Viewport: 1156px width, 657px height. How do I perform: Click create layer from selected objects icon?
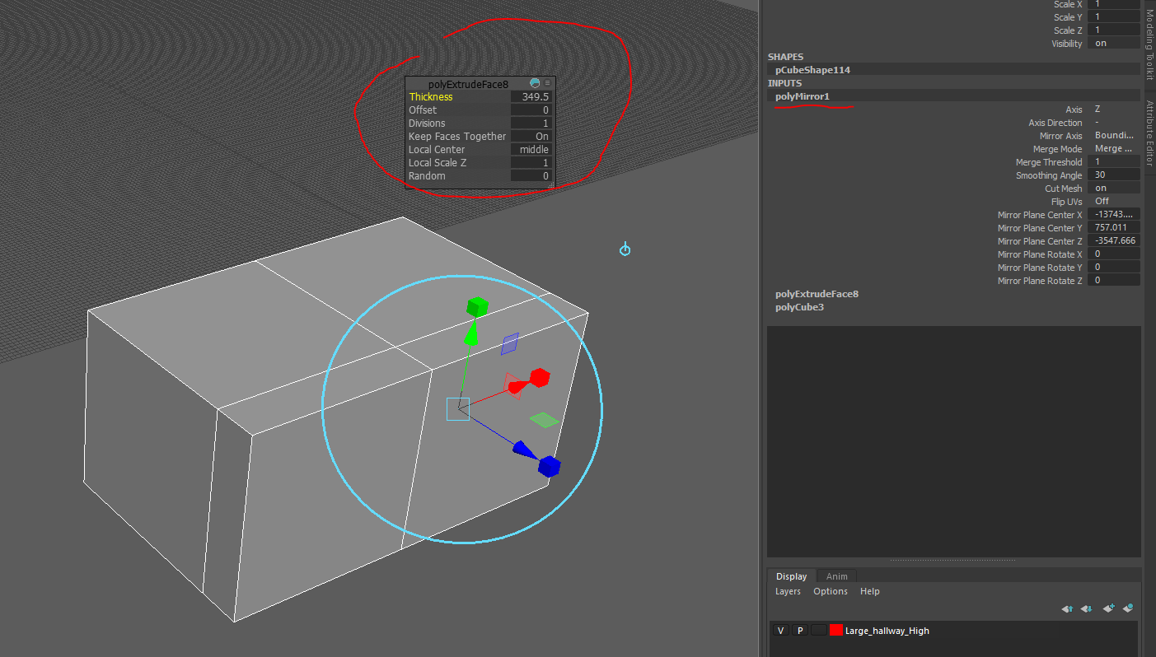click(1128, 608)
